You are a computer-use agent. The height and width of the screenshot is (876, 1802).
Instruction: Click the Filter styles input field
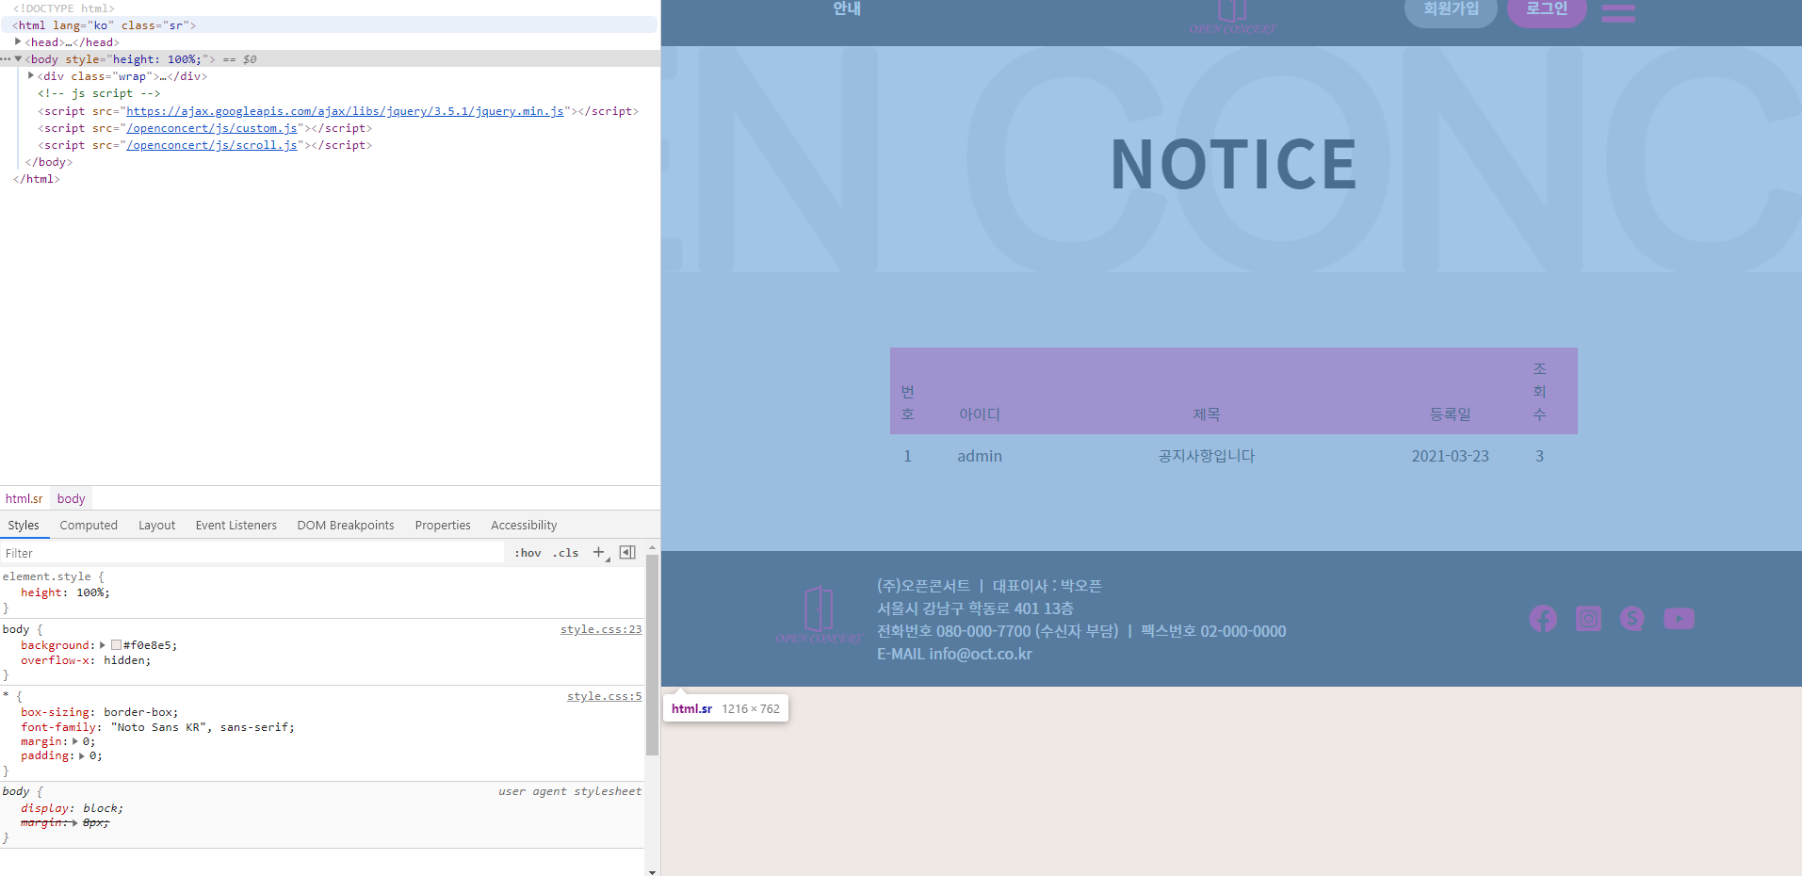[x=252, y=553]
